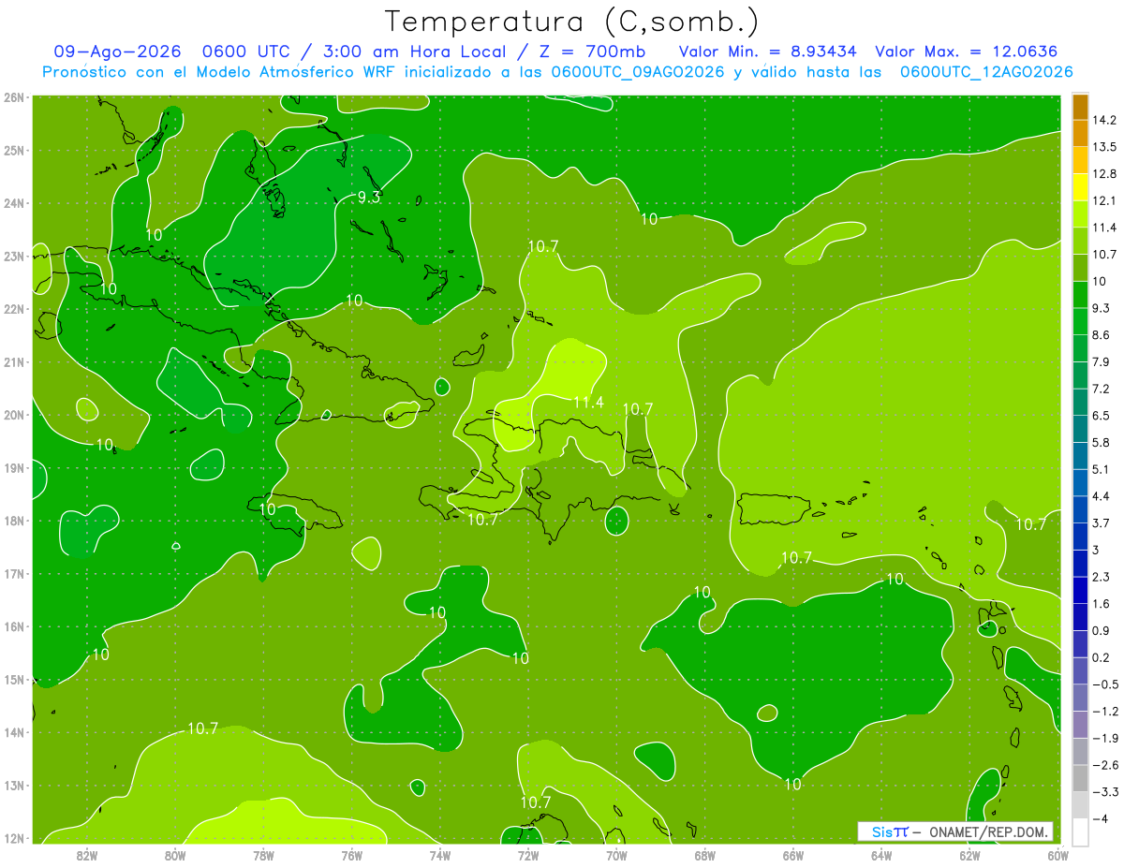Click the '21N' latitude axis label
The width and height of the screenshot is (1124, 868).
point(14,362)
